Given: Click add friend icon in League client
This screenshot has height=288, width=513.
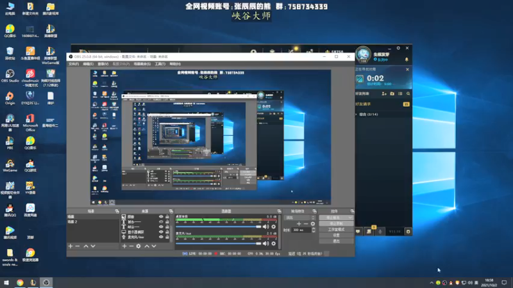Looking at the screenshot, I should coord(384,93).
